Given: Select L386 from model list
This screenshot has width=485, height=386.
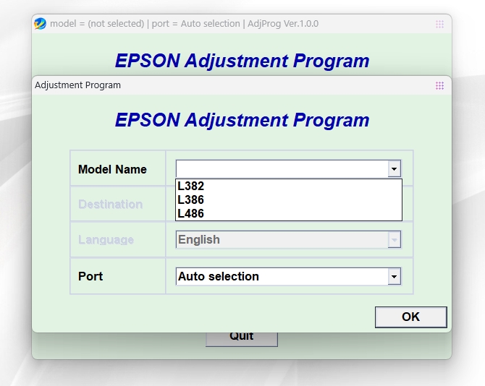Looking at the screenshot, I should (x=289, y=200).
